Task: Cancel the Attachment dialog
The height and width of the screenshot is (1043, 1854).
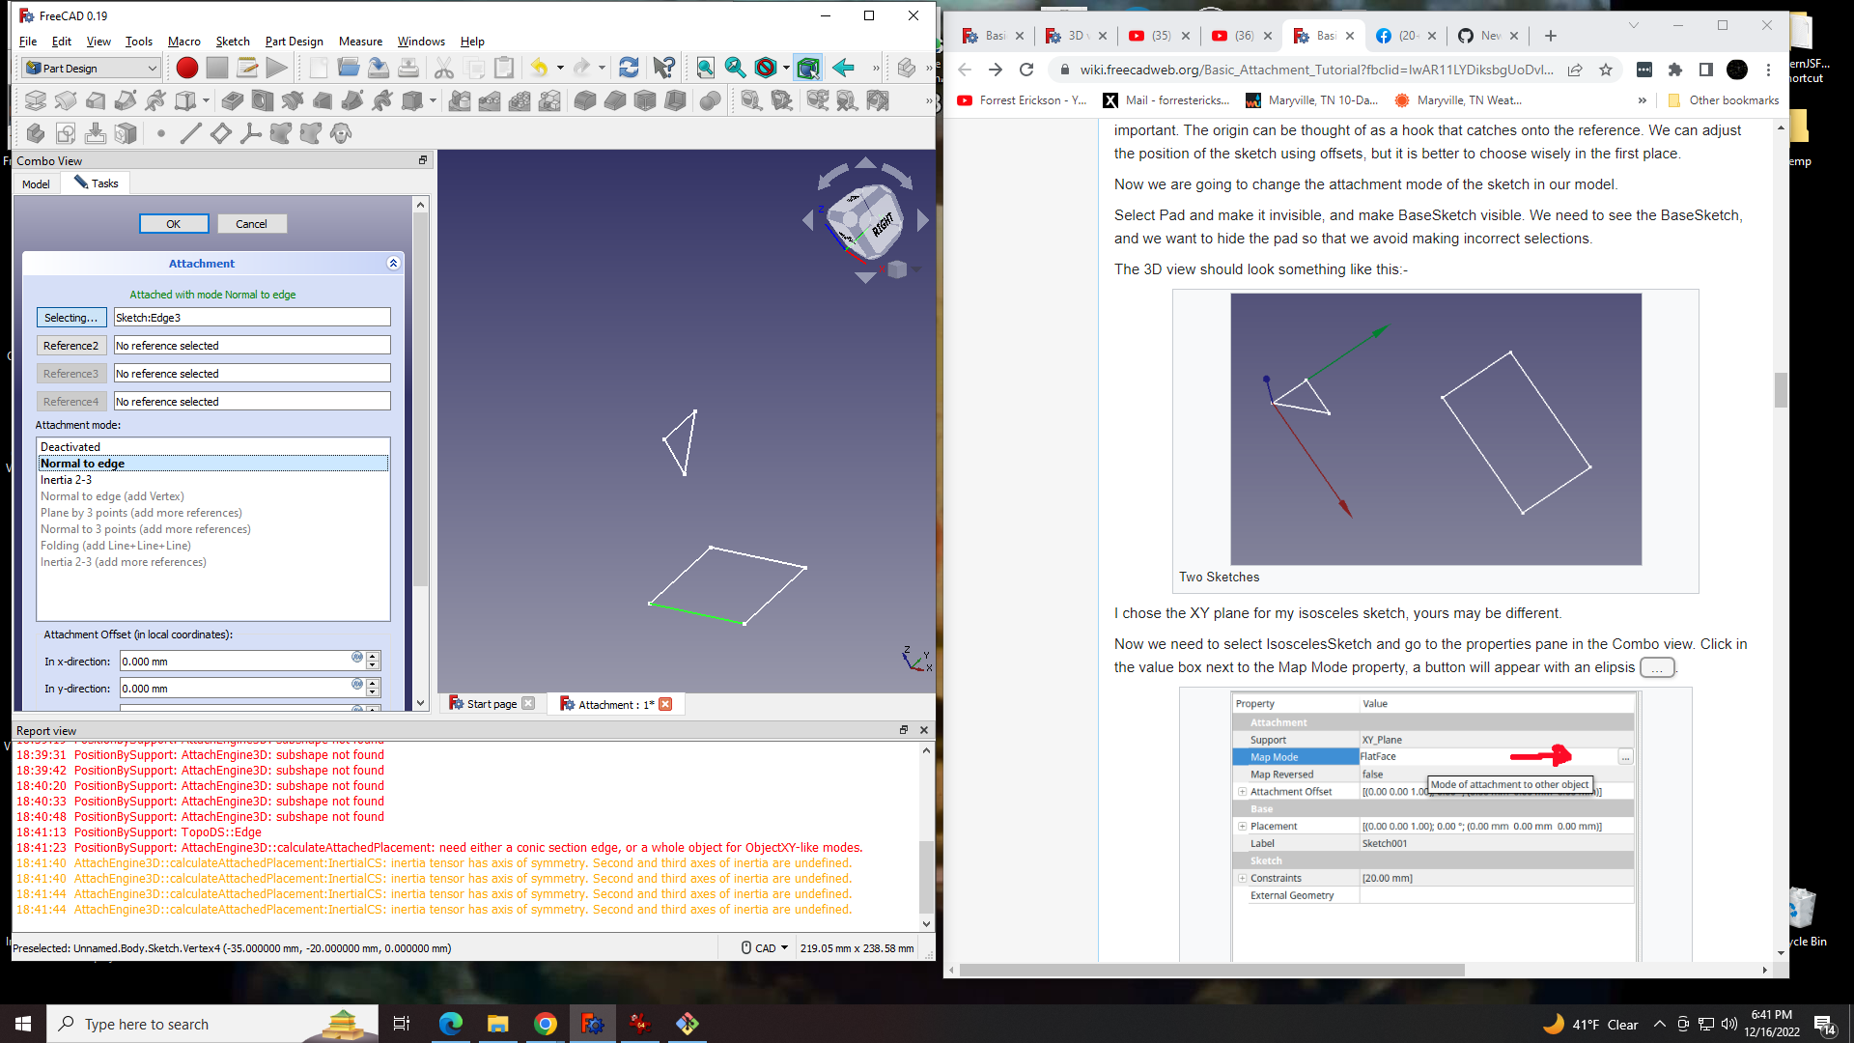Action: pyautogui.click(x=251, y=223)
